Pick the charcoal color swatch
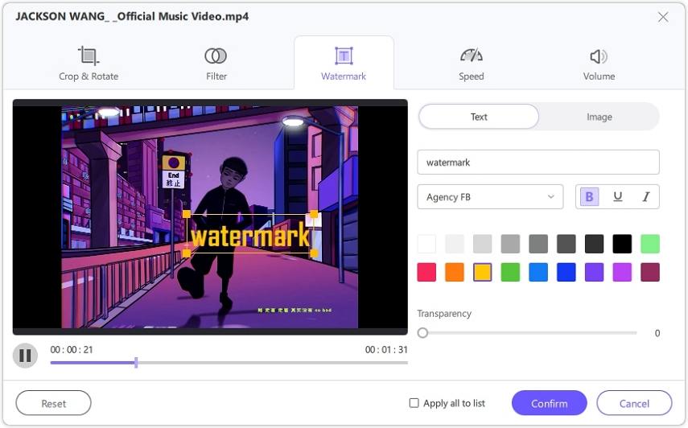The image size is (688, 428). point(594,244)
